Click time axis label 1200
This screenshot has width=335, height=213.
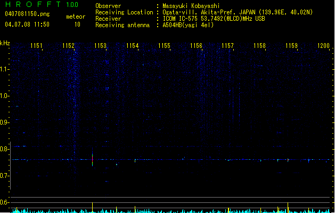pos(323,46)
